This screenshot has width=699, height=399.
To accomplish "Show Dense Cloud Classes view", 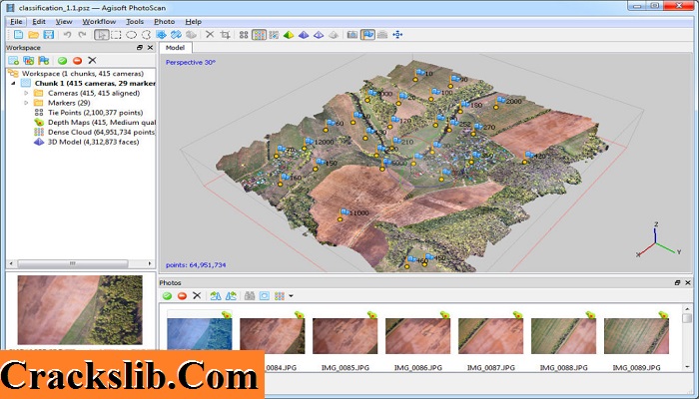I will tap(274, 35).
